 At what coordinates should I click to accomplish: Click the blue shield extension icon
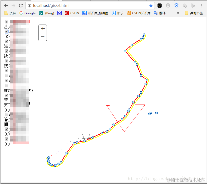pos(176,6)
